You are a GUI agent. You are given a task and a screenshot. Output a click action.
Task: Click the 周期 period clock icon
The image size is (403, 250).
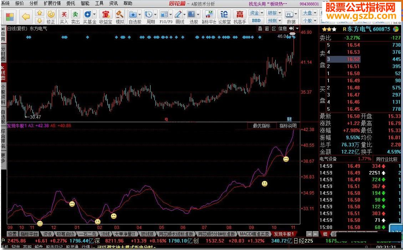(149, 14)
